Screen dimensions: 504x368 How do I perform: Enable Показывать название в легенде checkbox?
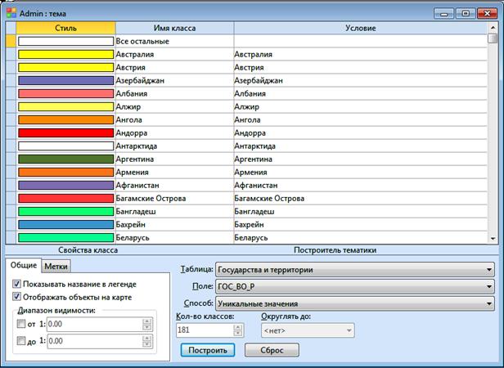coord(17,283)
